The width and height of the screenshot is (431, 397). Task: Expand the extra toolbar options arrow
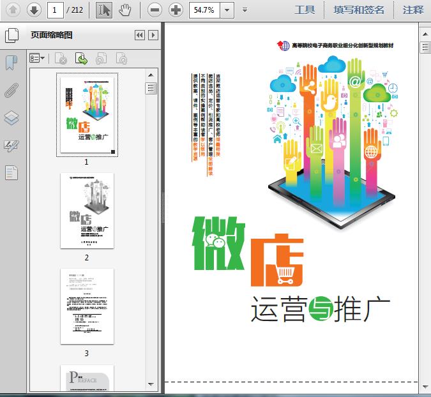[245, 10]
